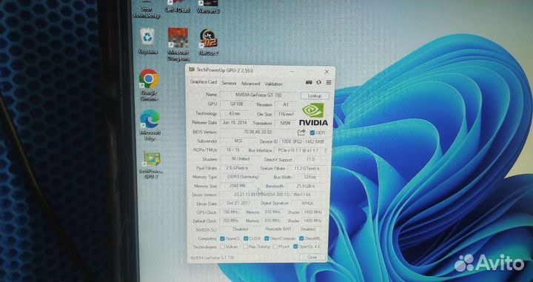Click the GPU Clock value 700 MHz

231,212
